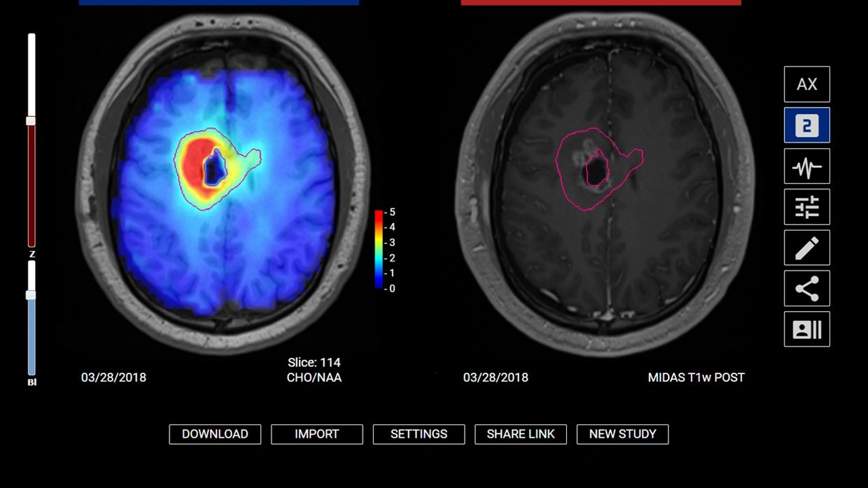Select the blue bar above left image

click(x=218, y=3)
